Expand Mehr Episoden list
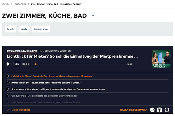The image size is (175, 116). (18, 110)
